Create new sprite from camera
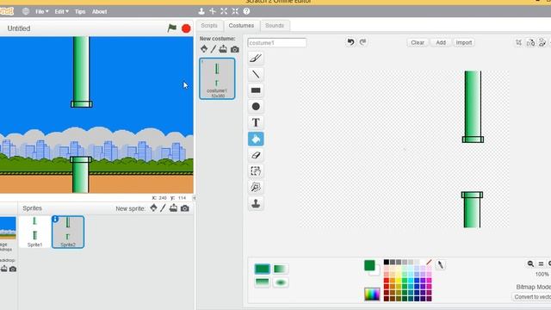Viewport: 551px width, 310px height. 185,208
